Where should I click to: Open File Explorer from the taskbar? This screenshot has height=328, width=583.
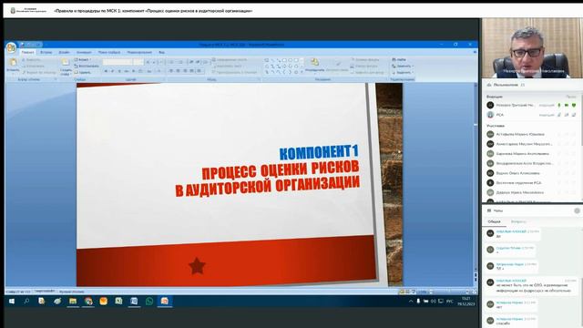click(x=73, y=302)
